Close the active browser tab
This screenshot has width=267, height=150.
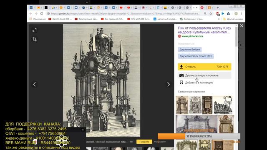click(x=196, y=7)
